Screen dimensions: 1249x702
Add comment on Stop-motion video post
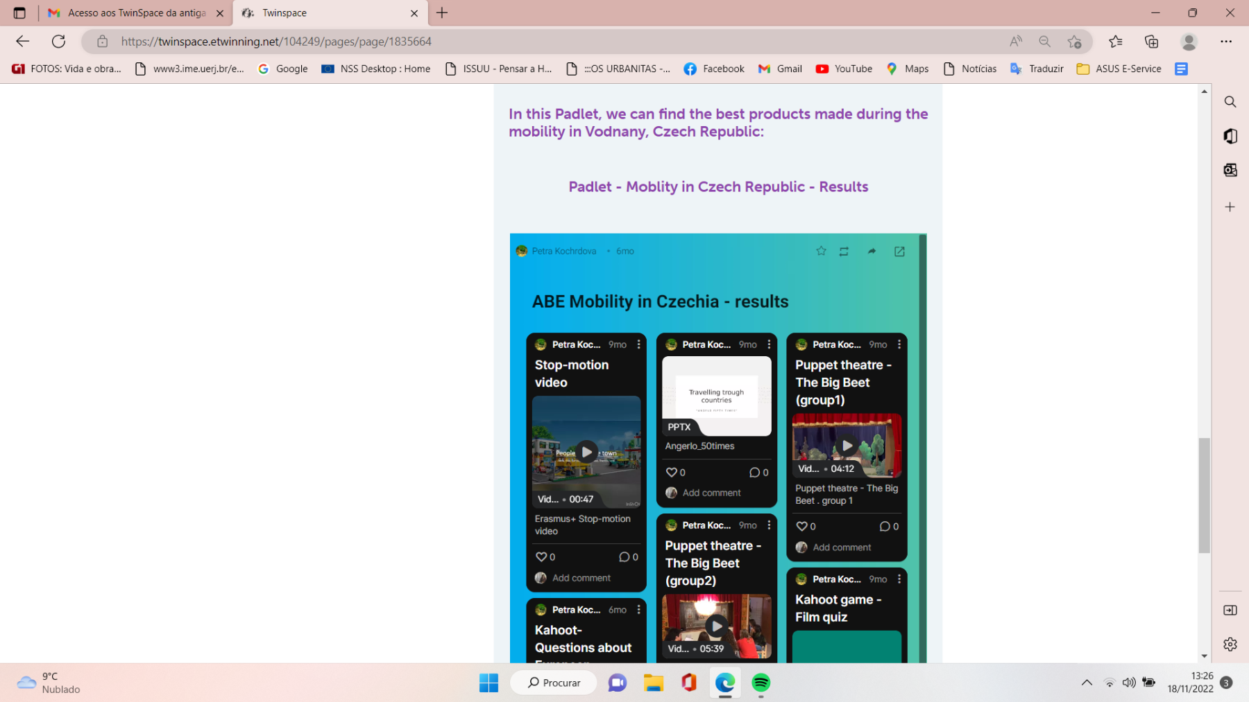581,578
